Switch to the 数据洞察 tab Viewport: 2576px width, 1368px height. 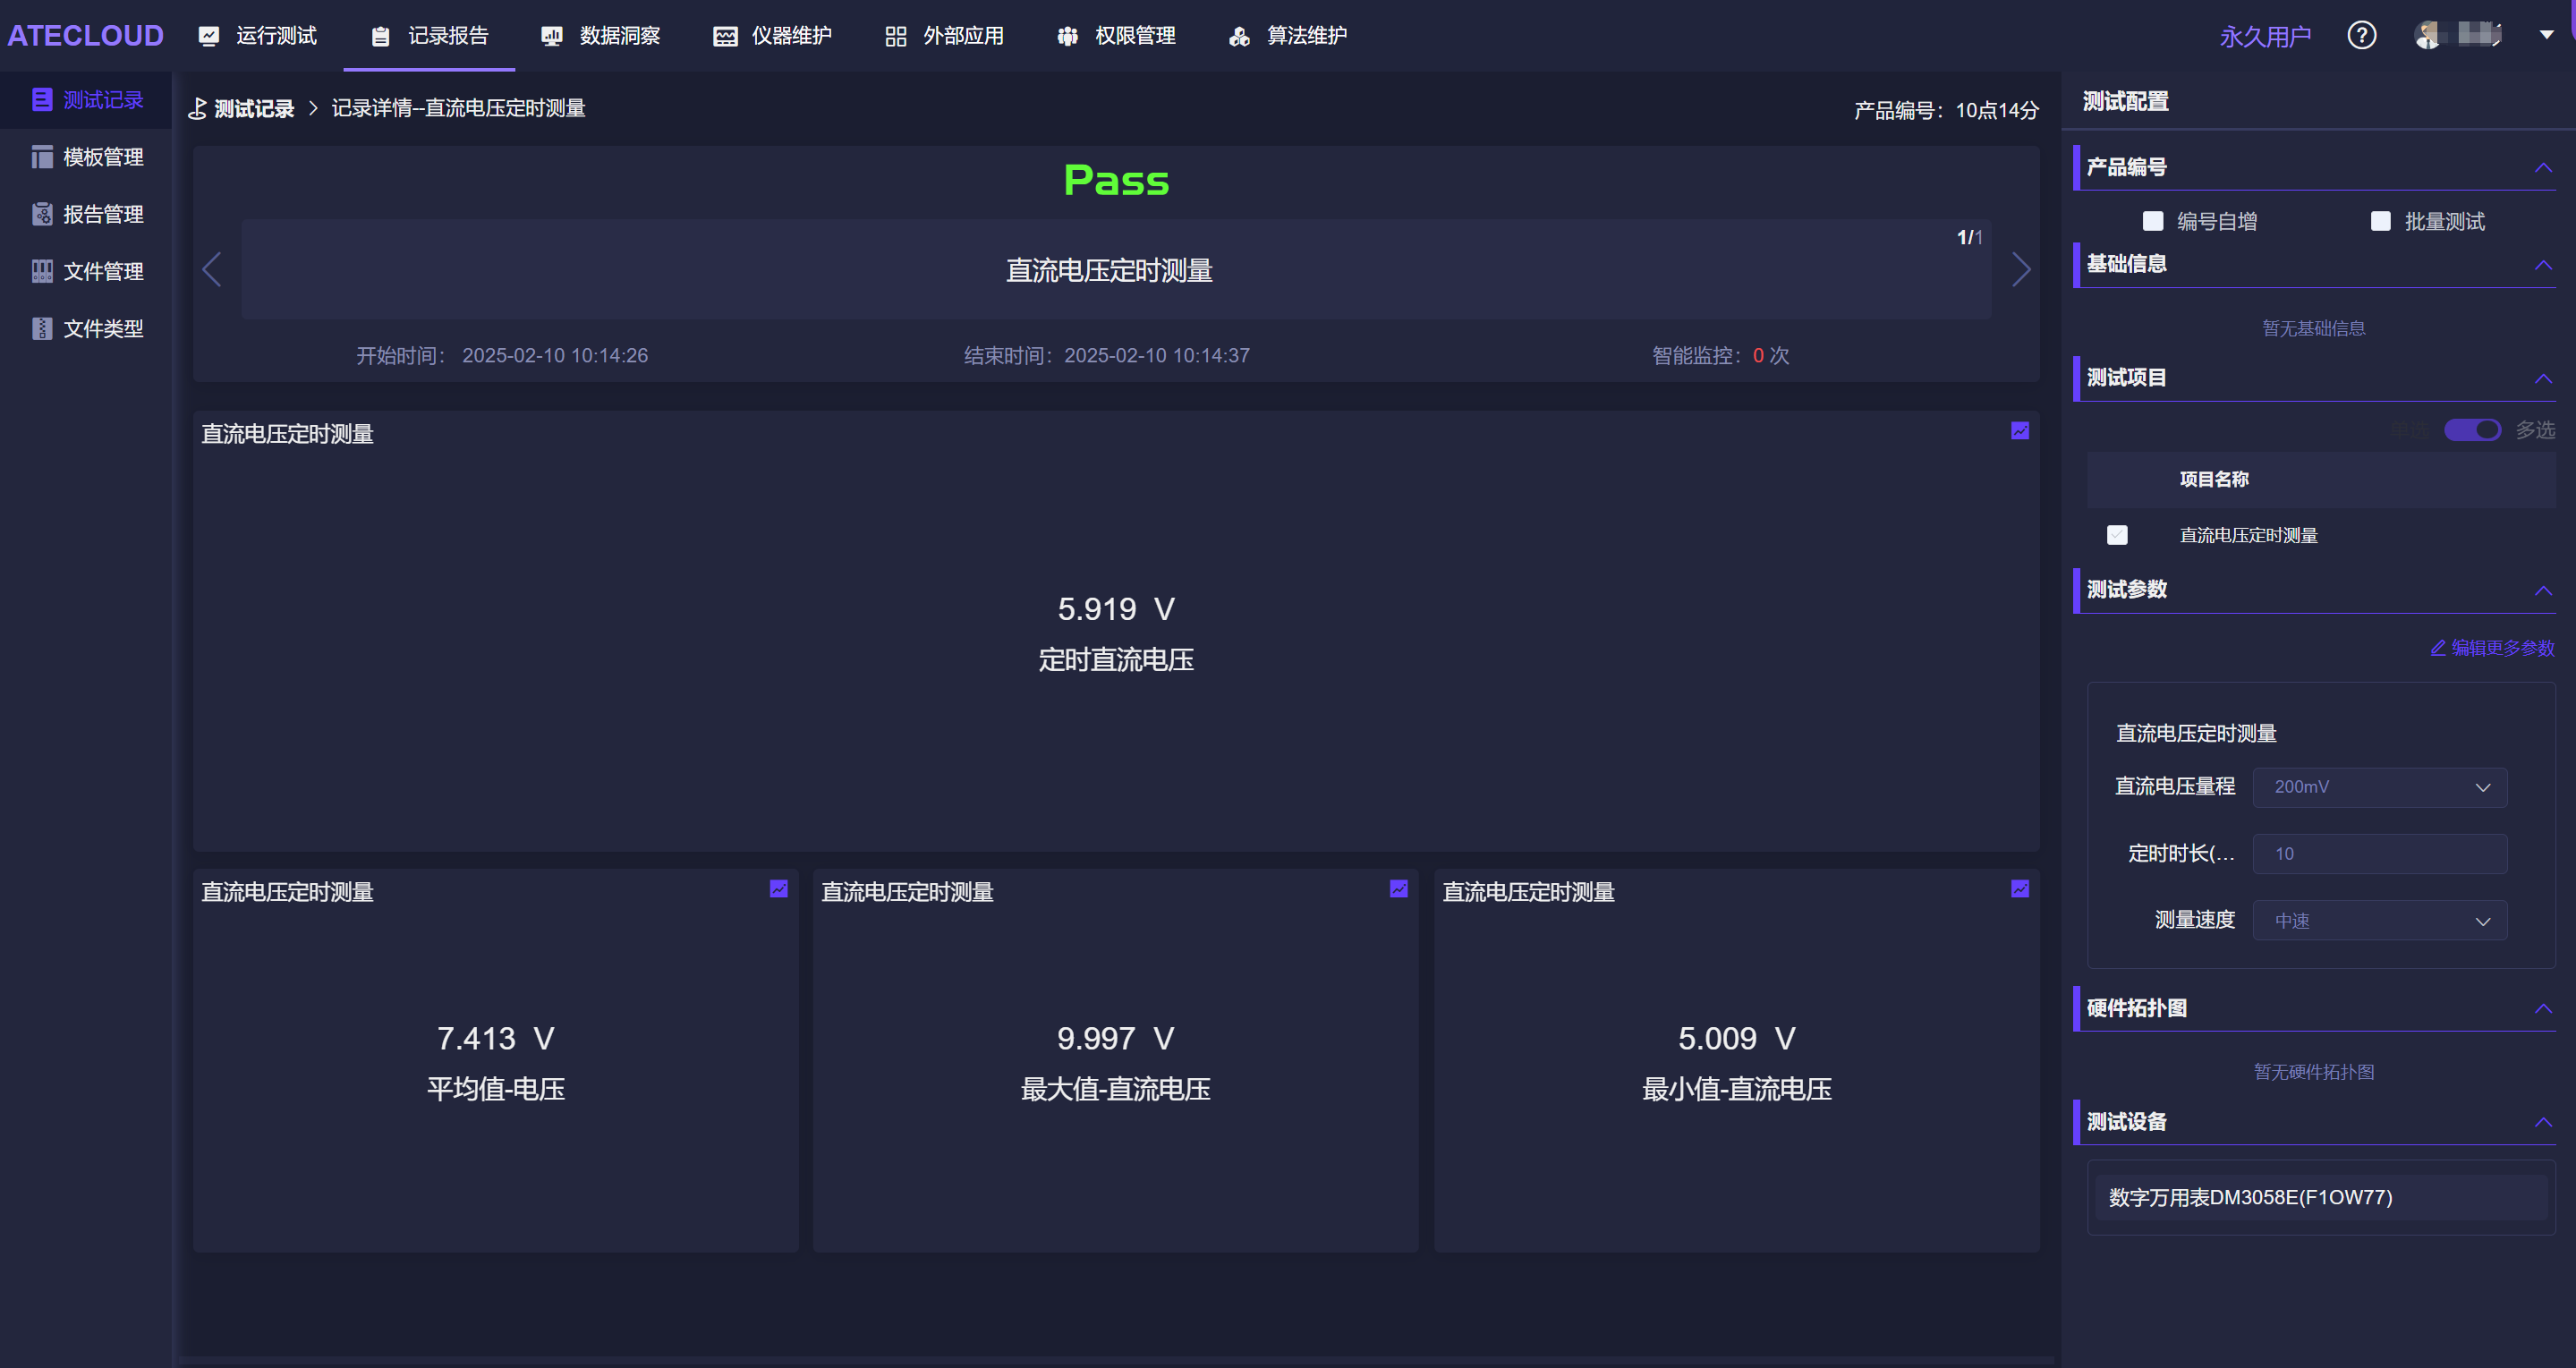tap(601, 36)
